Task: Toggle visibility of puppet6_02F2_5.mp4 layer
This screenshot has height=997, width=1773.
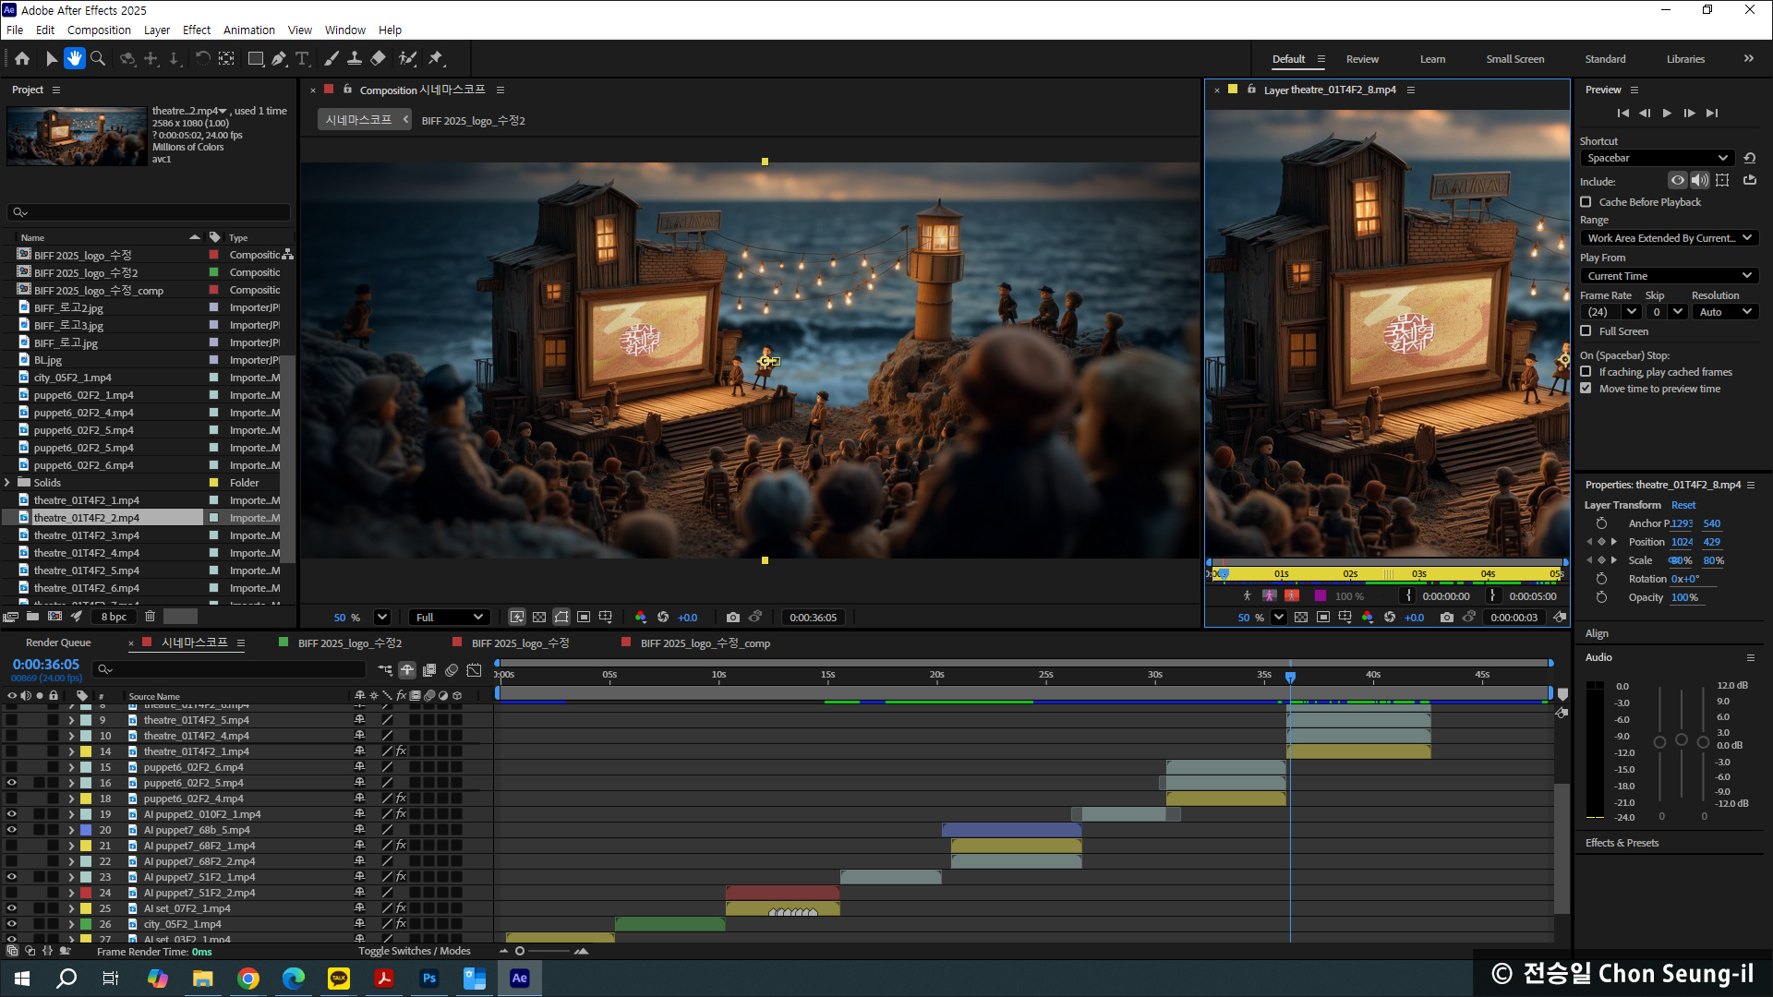Action: [12, 783]
